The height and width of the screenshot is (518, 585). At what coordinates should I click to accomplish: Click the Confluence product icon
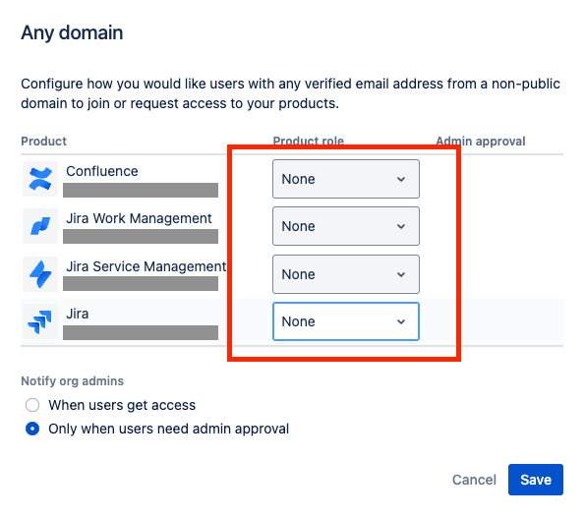(x=40, y=179)
